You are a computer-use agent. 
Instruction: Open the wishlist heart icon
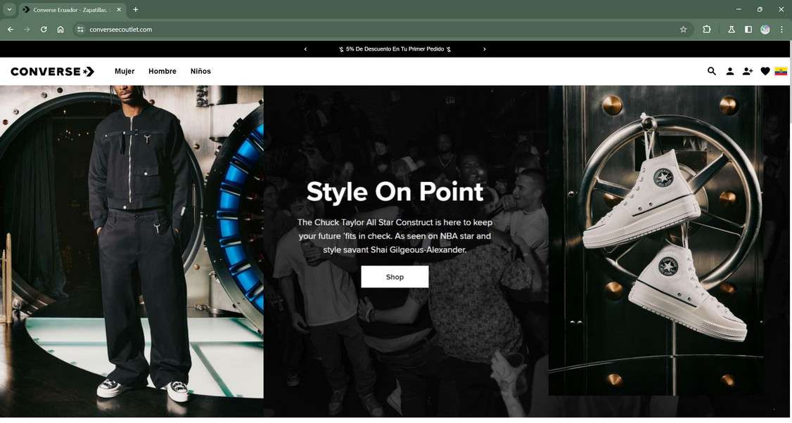pos(765,71)
